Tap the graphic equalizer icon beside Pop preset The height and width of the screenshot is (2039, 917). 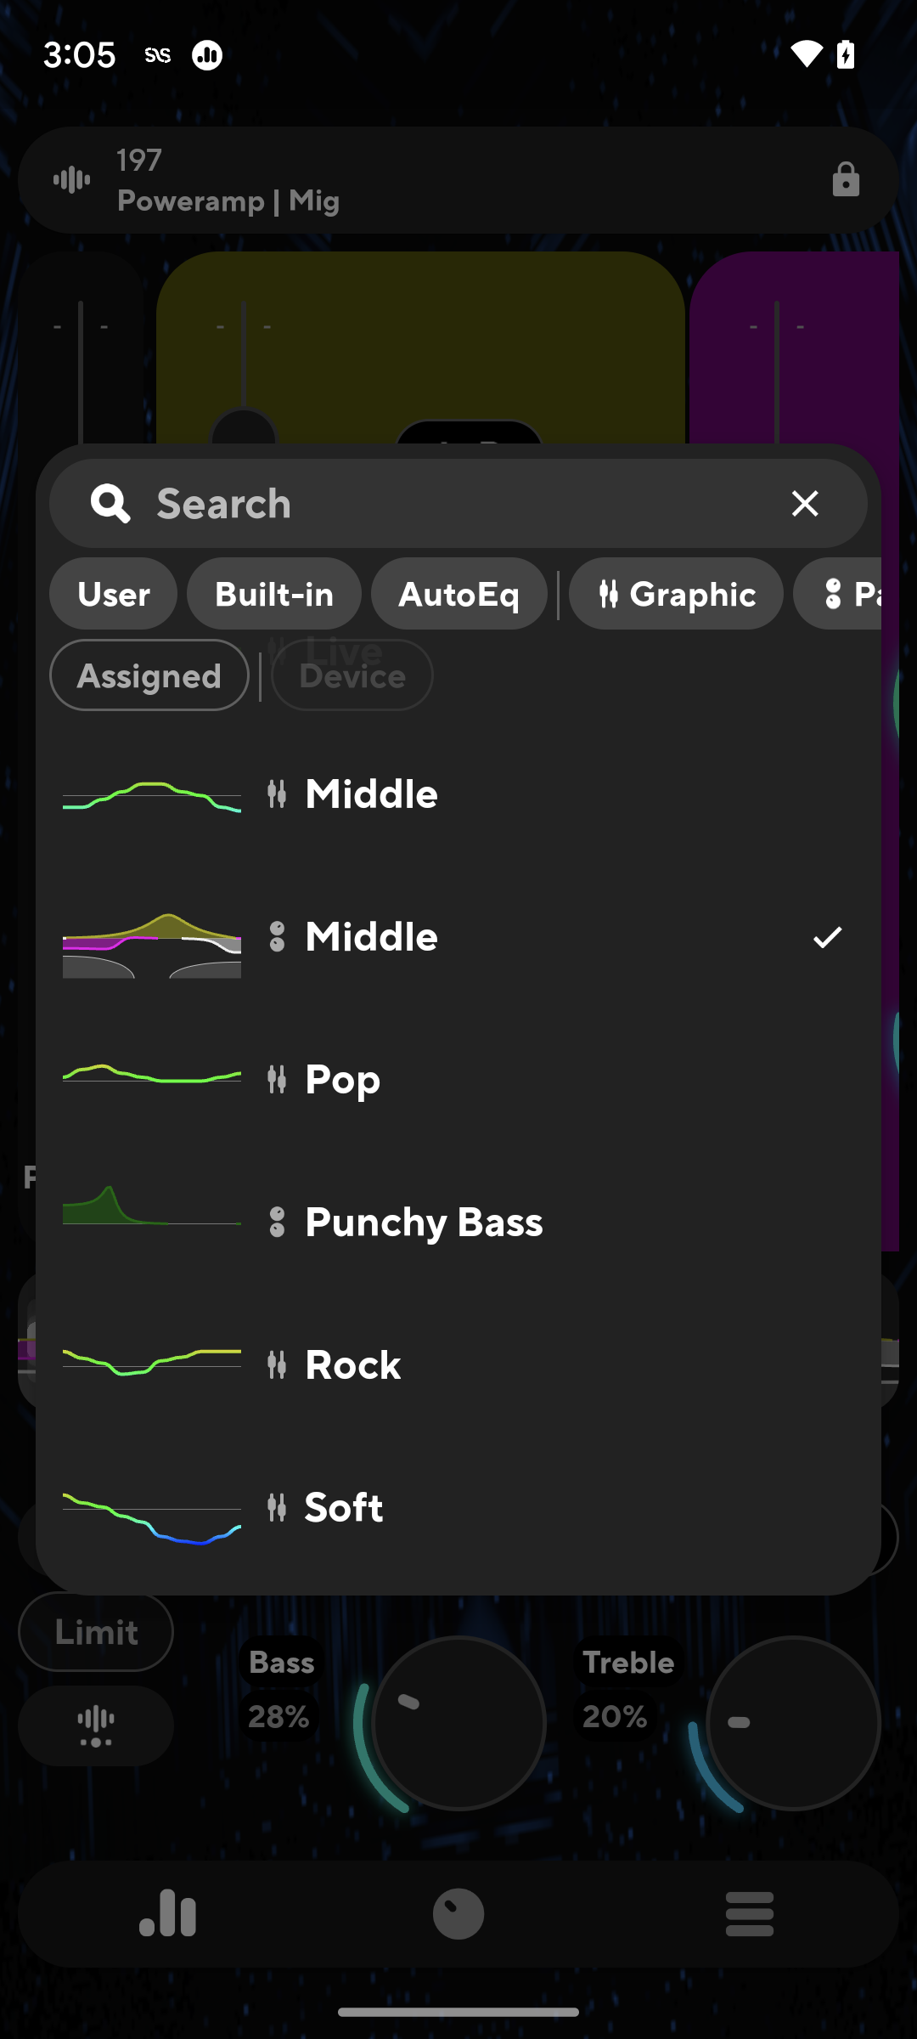click(276, 1079)
